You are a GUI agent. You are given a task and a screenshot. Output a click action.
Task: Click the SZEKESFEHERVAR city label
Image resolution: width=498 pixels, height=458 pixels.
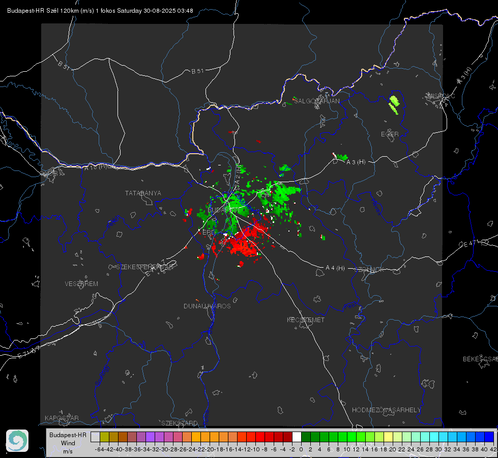pos(144,267)
